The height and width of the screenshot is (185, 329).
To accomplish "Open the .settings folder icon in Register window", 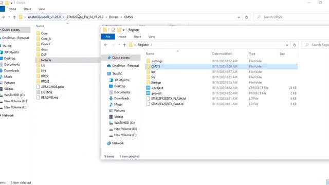I will pyautogui.click(x=148, y=61).
